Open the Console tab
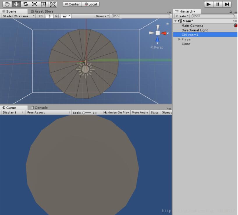 [x=39, y=108]
